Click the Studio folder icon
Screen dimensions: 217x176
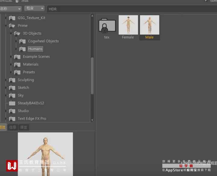point(12,111)
